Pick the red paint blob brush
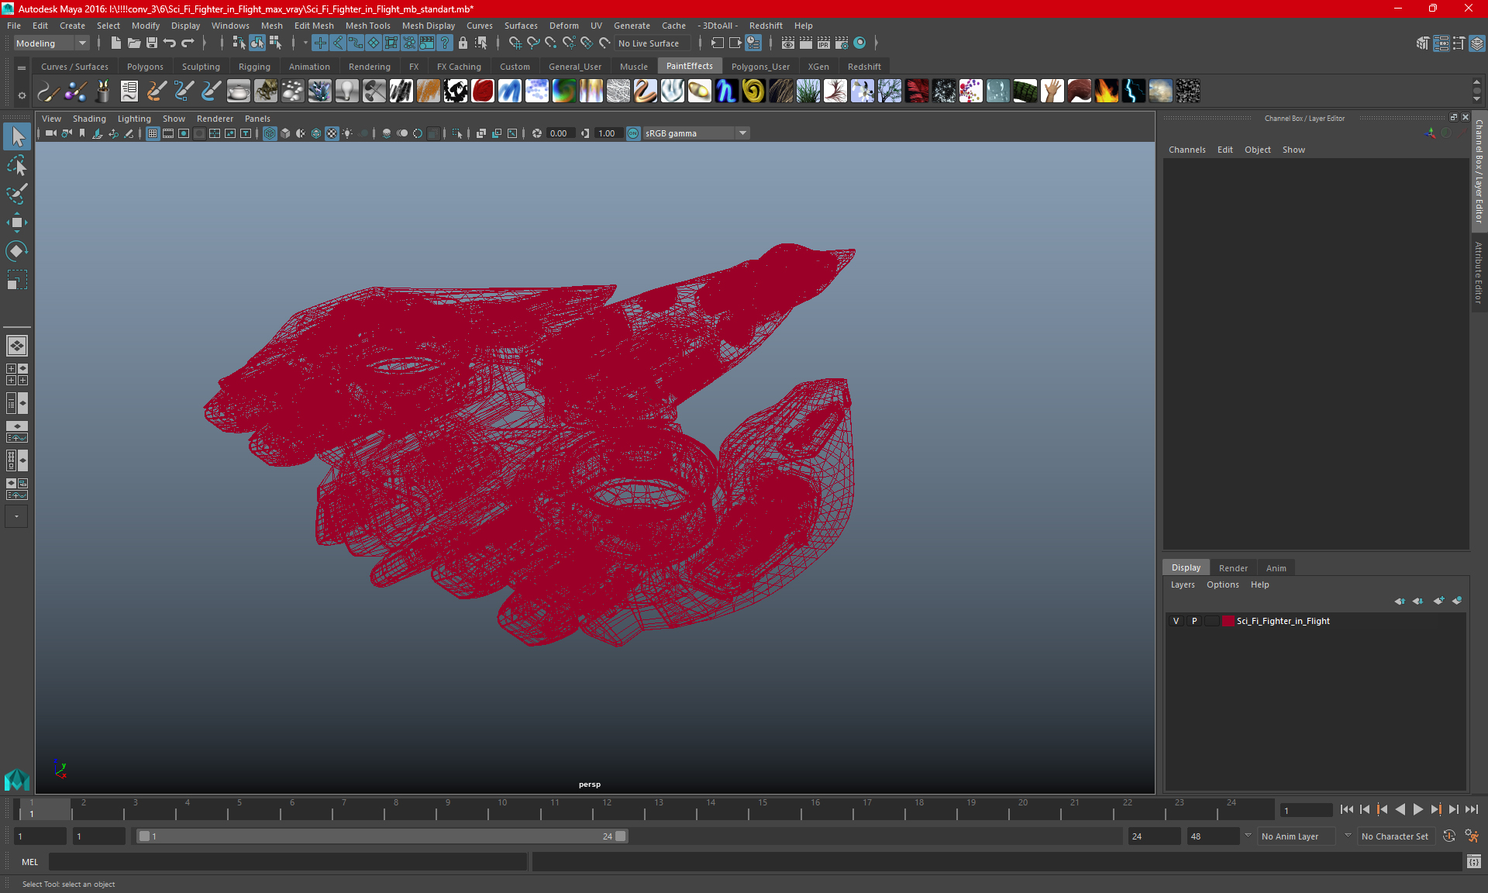 coord(482,91)
